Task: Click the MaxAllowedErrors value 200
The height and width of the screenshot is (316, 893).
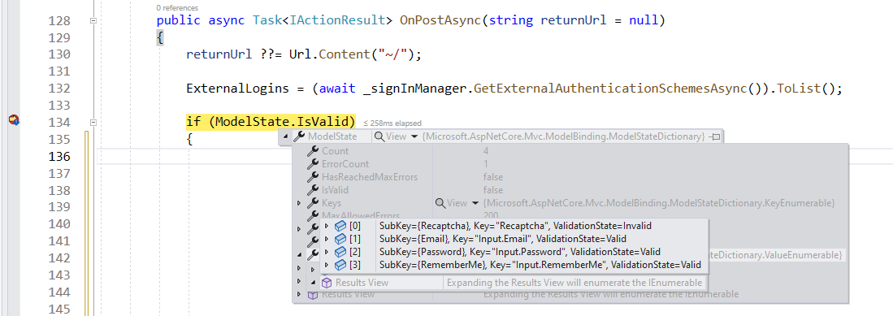Action: pyautogui.click(x=491, y=216)
